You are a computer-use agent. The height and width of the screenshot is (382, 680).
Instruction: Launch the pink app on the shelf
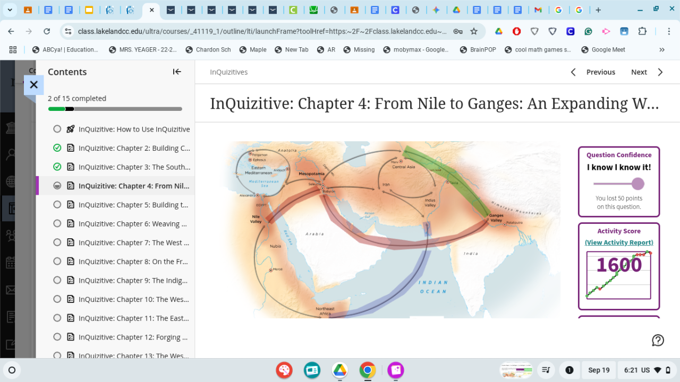click(x=395, y=370)
